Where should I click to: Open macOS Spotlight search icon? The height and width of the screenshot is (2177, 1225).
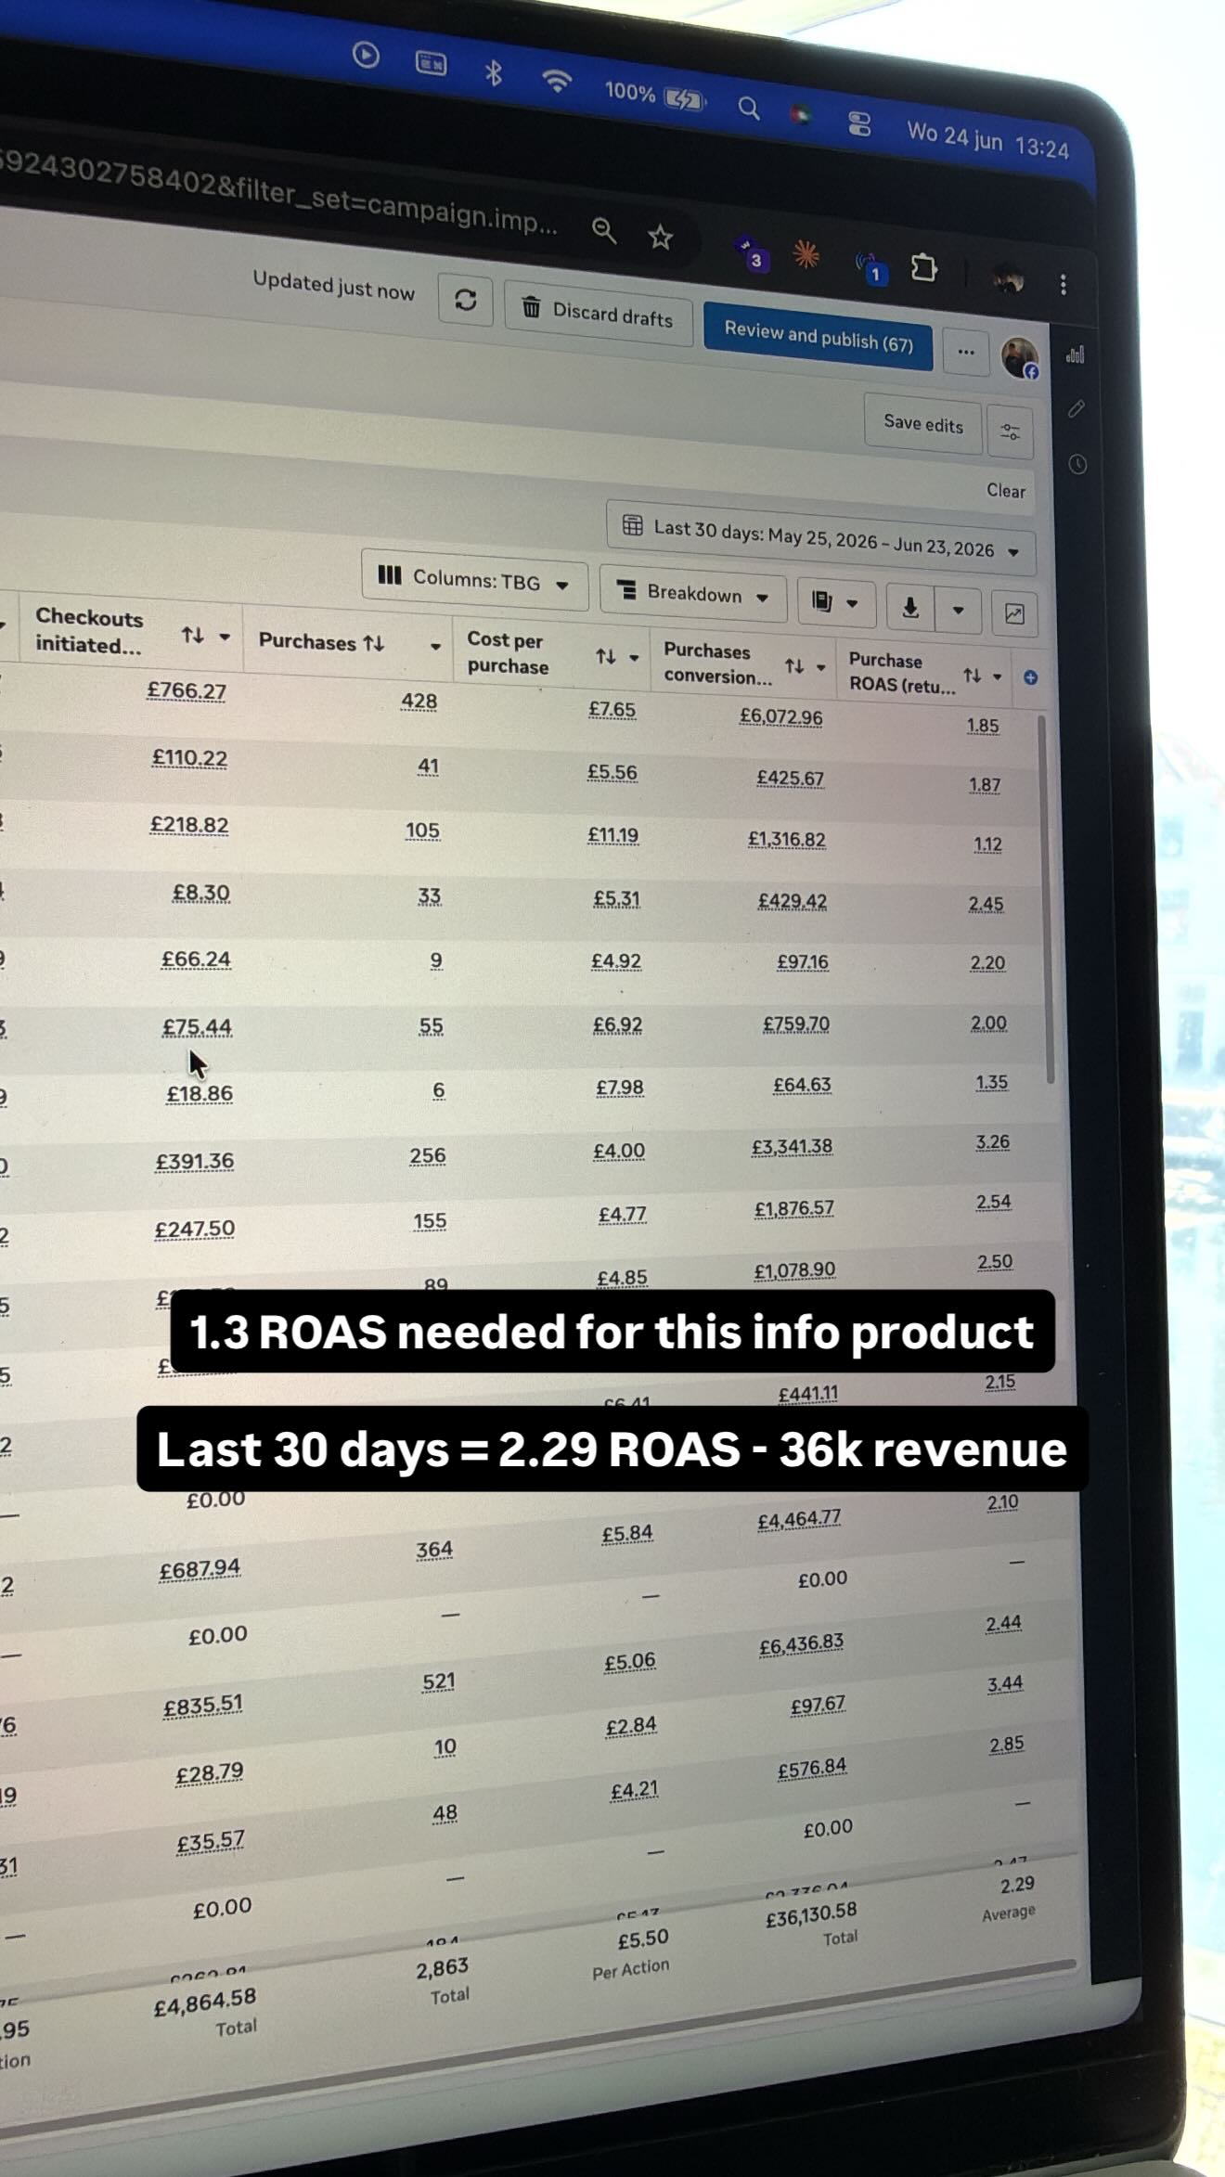pos(748,109)
